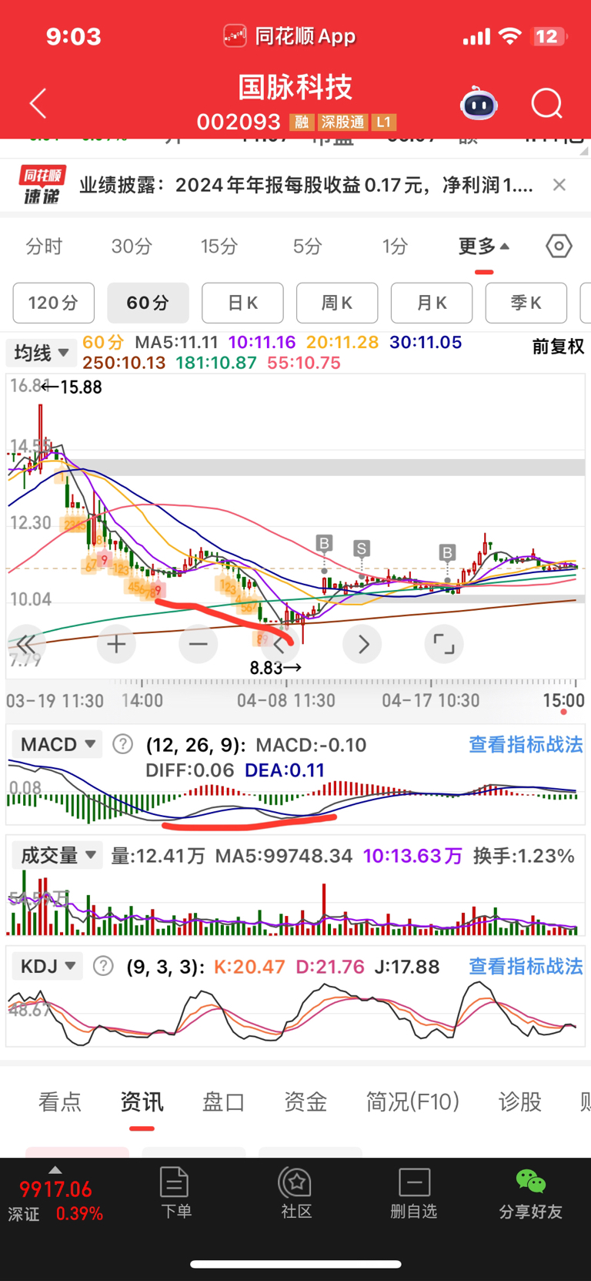
Task: Expand the Shenzhen index ticker arrow
Action: (x=55, y=1169)
